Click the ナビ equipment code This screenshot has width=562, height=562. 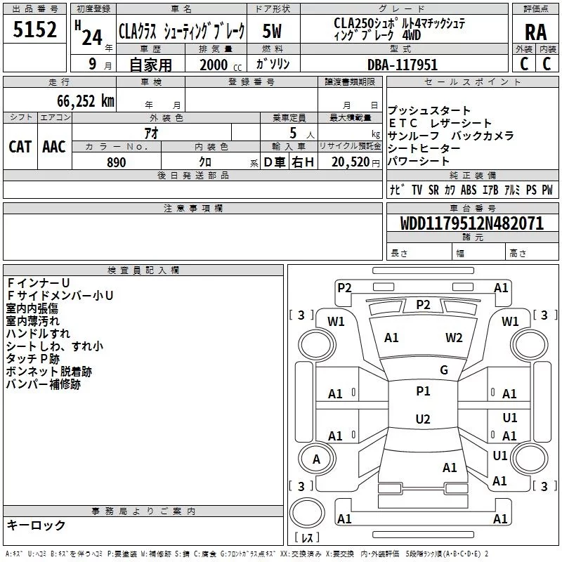[397, 190]
